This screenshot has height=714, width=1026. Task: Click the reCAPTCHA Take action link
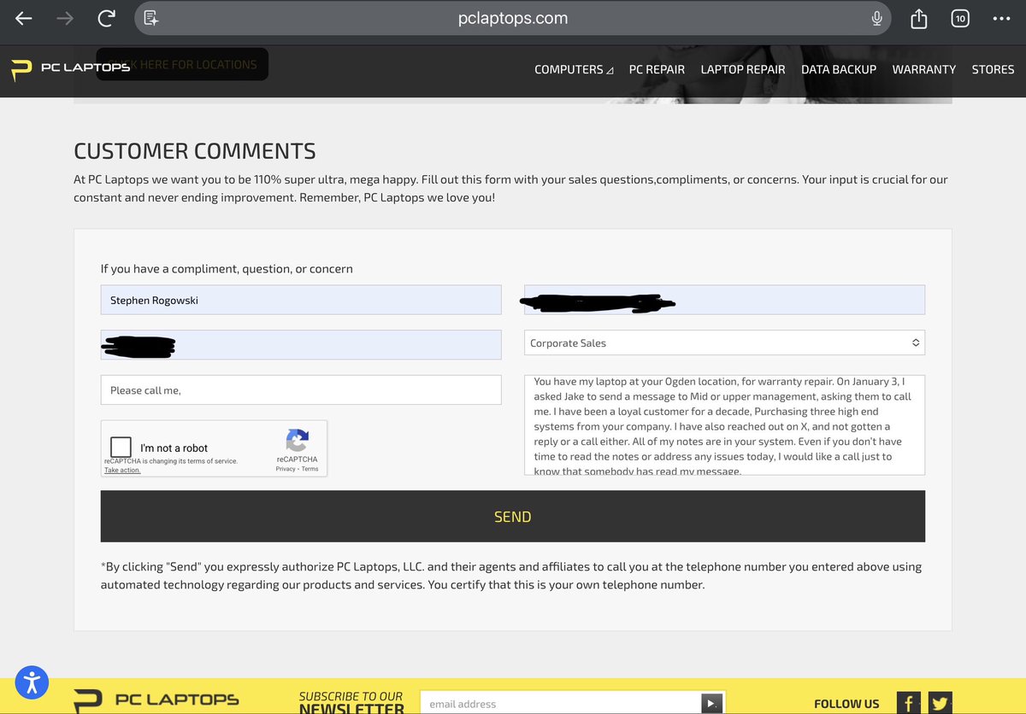point(122,470)
